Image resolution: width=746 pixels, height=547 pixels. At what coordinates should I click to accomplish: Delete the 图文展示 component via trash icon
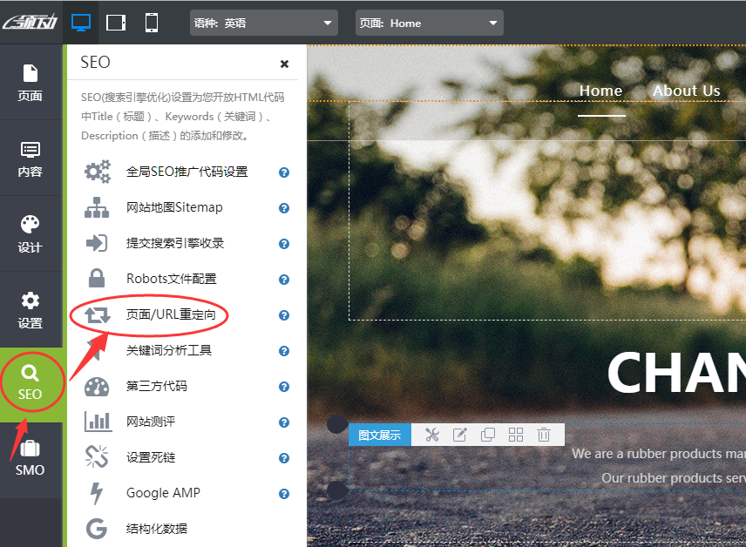tap(544, 435)
